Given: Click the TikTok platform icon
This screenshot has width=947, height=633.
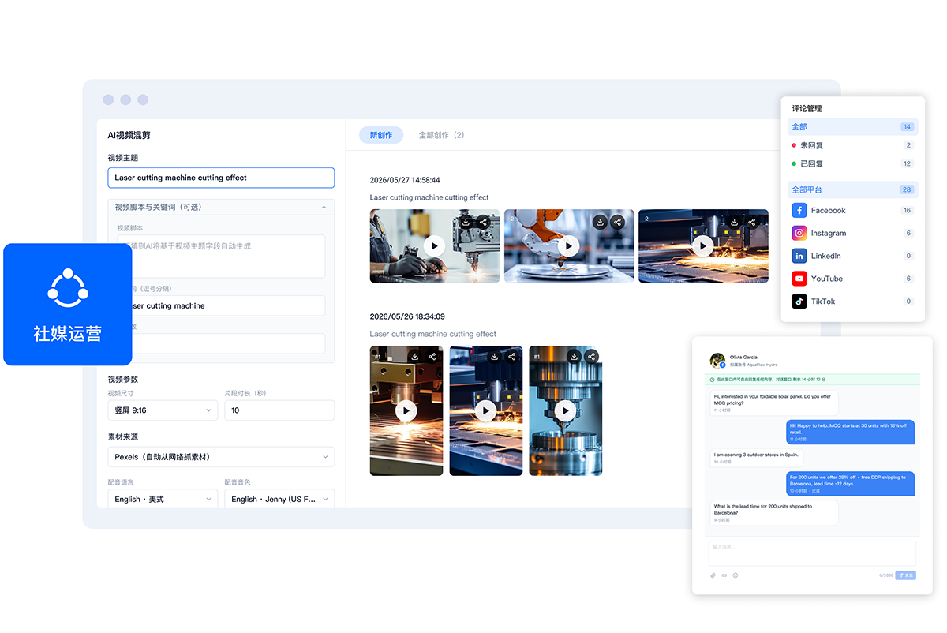Looking at the screenshot, I should pos(799,302).
